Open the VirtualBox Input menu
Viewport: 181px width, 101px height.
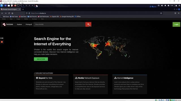pos(14,3)
